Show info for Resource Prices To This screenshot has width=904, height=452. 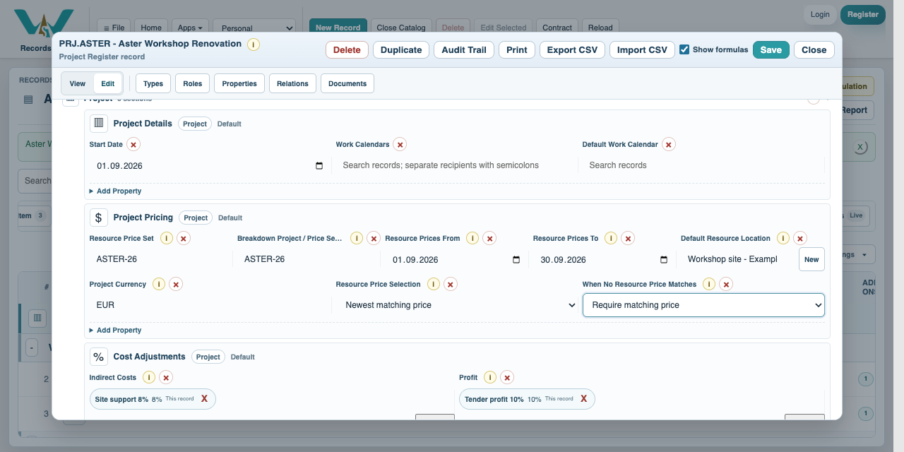point(611,238)
